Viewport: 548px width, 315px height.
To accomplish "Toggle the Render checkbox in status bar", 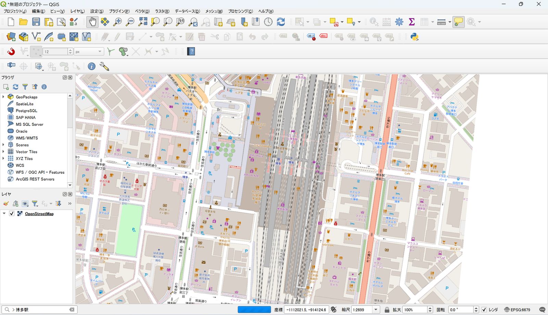I will pyautogui.click(x=484, y=310).
